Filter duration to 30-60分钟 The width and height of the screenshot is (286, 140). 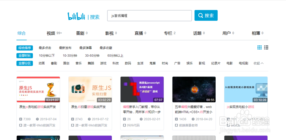point(92,56)
